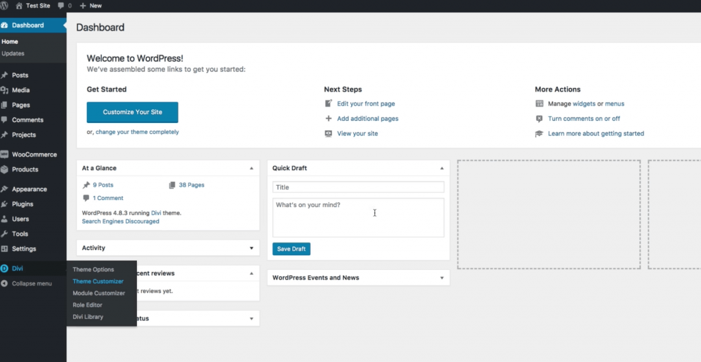Select the Home submenu item

[x=10, y=42]
